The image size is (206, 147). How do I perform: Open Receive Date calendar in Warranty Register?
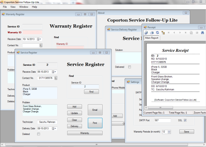point(39,39)
